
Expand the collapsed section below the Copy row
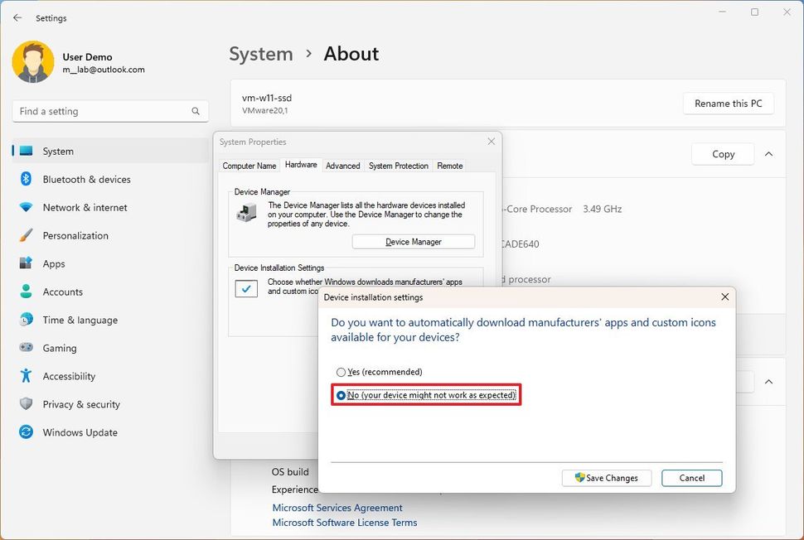tap(768, 382)
